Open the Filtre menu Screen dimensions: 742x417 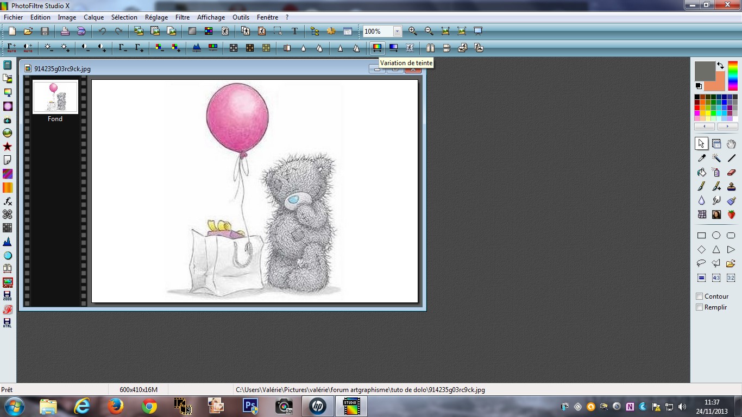click(x=183, y=17)
